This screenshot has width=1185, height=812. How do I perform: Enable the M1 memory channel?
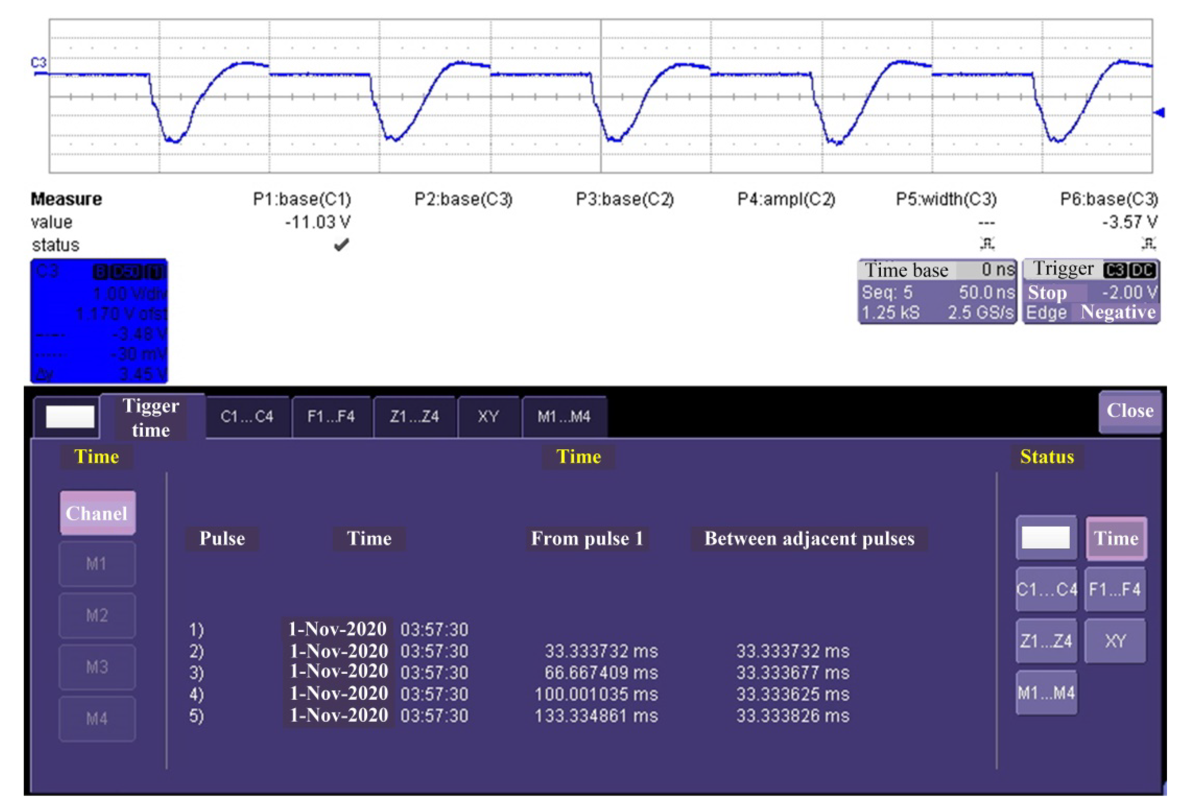(x=97, y=563)
